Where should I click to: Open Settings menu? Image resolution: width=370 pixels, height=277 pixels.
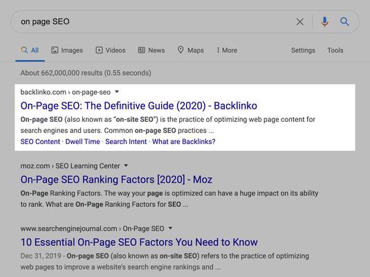[303, 50]
